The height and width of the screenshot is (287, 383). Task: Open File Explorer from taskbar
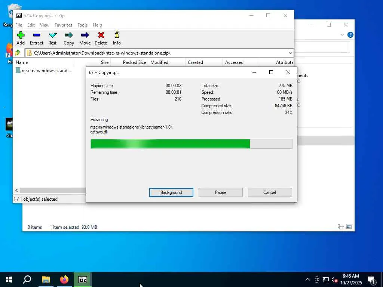pos(46,280)
